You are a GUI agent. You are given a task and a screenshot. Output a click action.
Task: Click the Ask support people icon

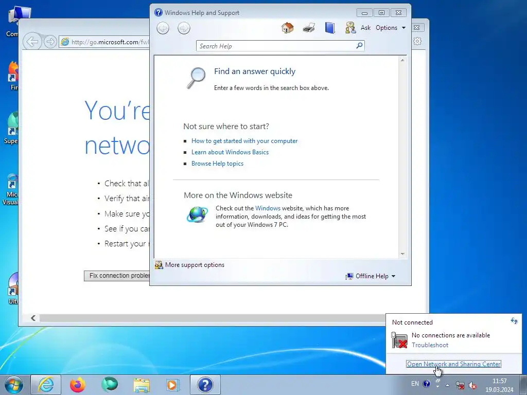[x=350, y=28]
